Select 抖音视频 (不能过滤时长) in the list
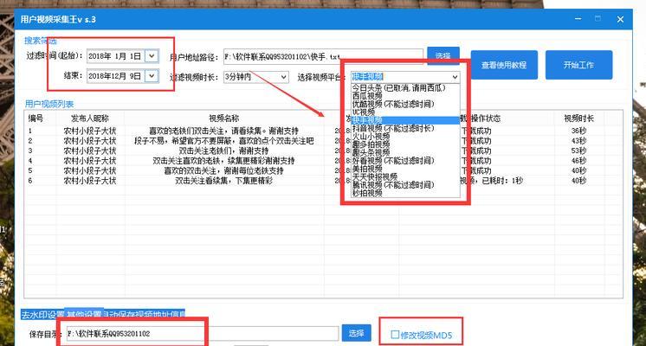The height and width of the screenshot is (346, 646). click(x=393, y=128)
